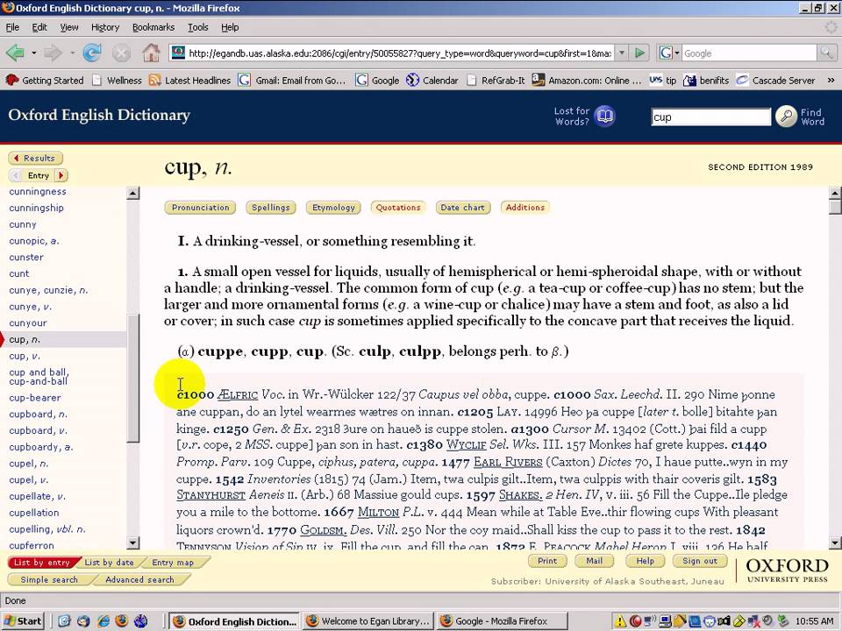Viewport: 842px width, 631px height.
Task: Toggle the Quotations display
Action: coord(398,208)
